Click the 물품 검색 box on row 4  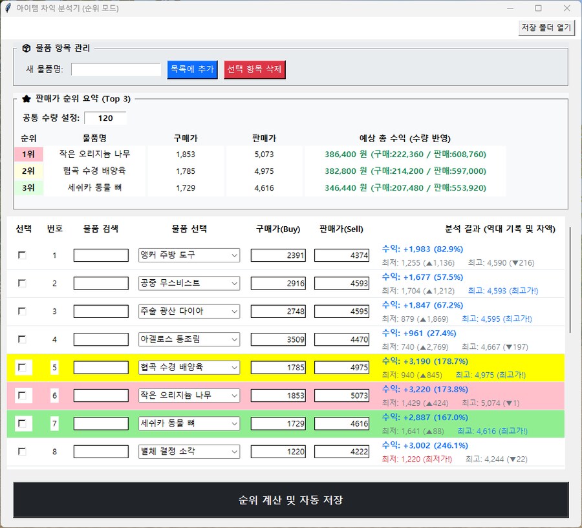tap(101, 339)
